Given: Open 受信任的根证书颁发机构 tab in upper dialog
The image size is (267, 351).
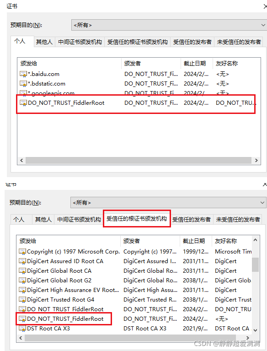Looking at the screenshot, I should pyautogui.click(x=138, y=42).
